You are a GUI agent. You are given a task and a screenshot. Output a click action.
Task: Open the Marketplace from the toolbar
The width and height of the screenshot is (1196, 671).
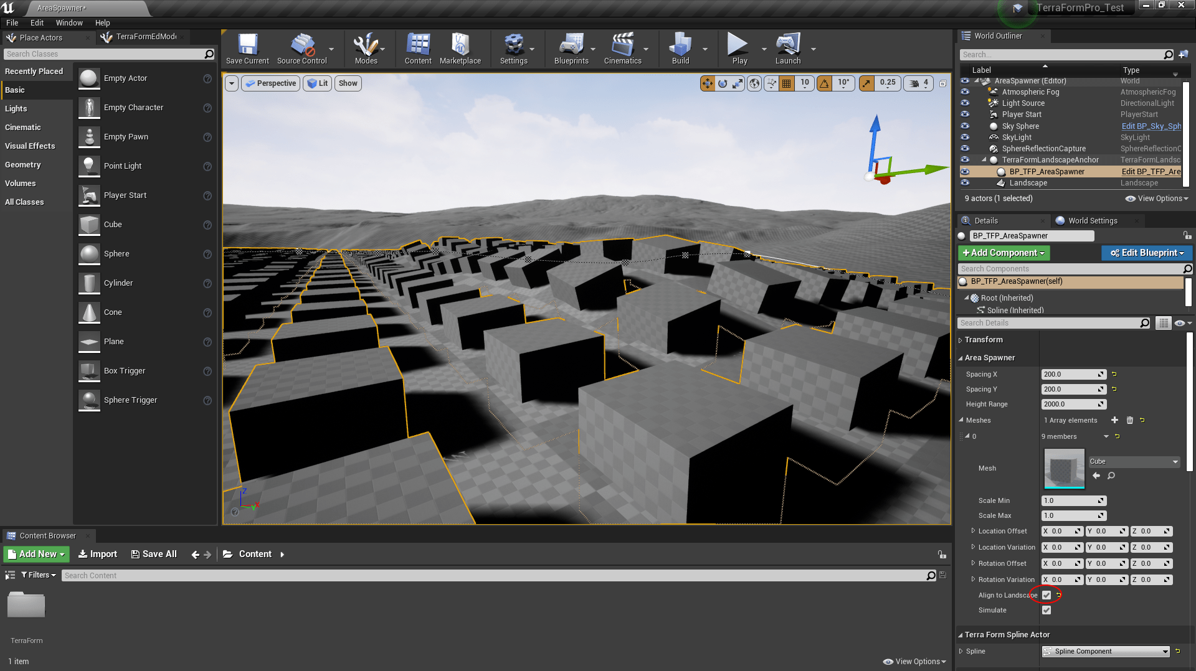click(460, 49)
